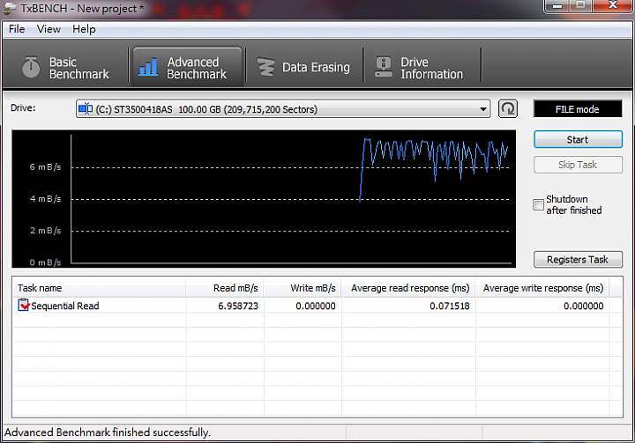Screen dimensions: 635x443
Task: Go to the Data Erasing tab
Action: 303,68
